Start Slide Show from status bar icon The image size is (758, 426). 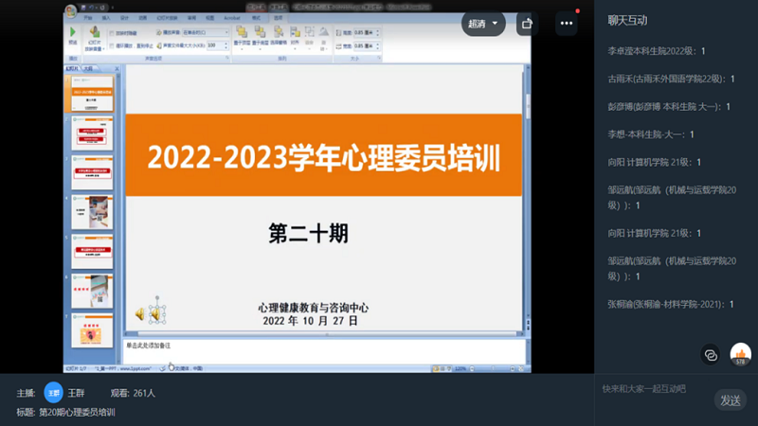(x=449, y=368)
